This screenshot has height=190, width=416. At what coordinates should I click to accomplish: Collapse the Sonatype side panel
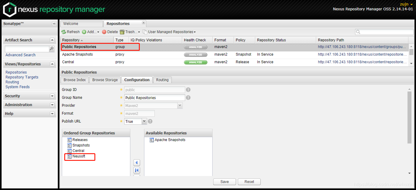pyautogui.click(x=54, y=24)
